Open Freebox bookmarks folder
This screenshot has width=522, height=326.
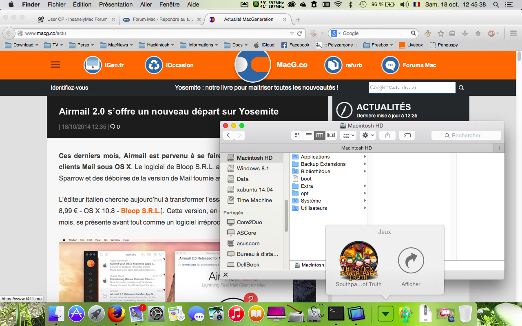[x=378, y=45]
